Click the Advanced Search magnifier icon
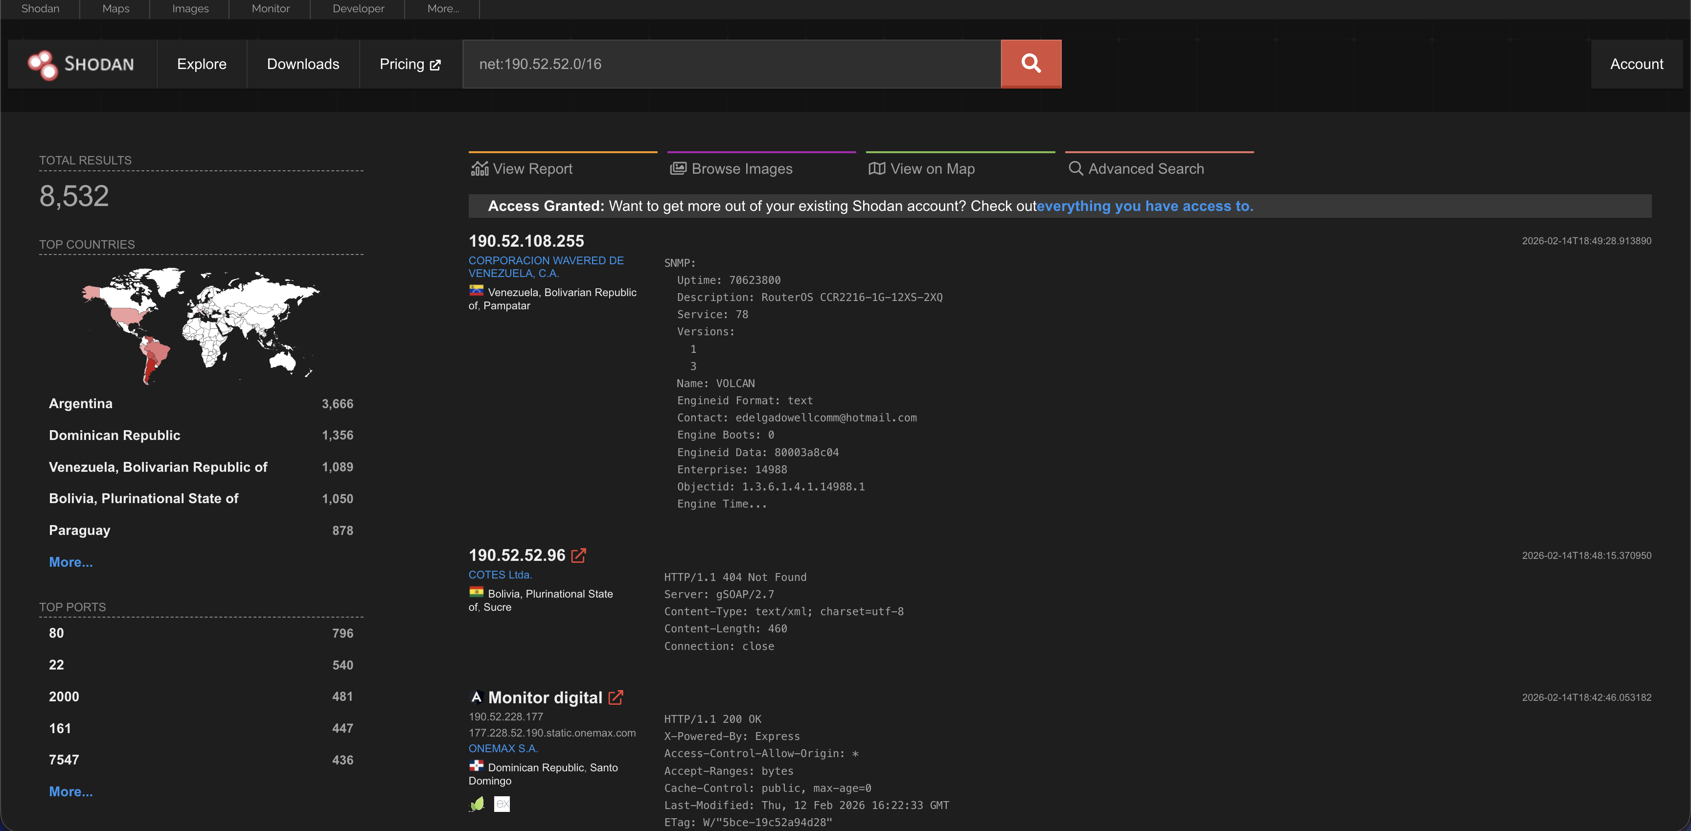Viewport: 1691px width, 831px height. [x=1075, y=169]
